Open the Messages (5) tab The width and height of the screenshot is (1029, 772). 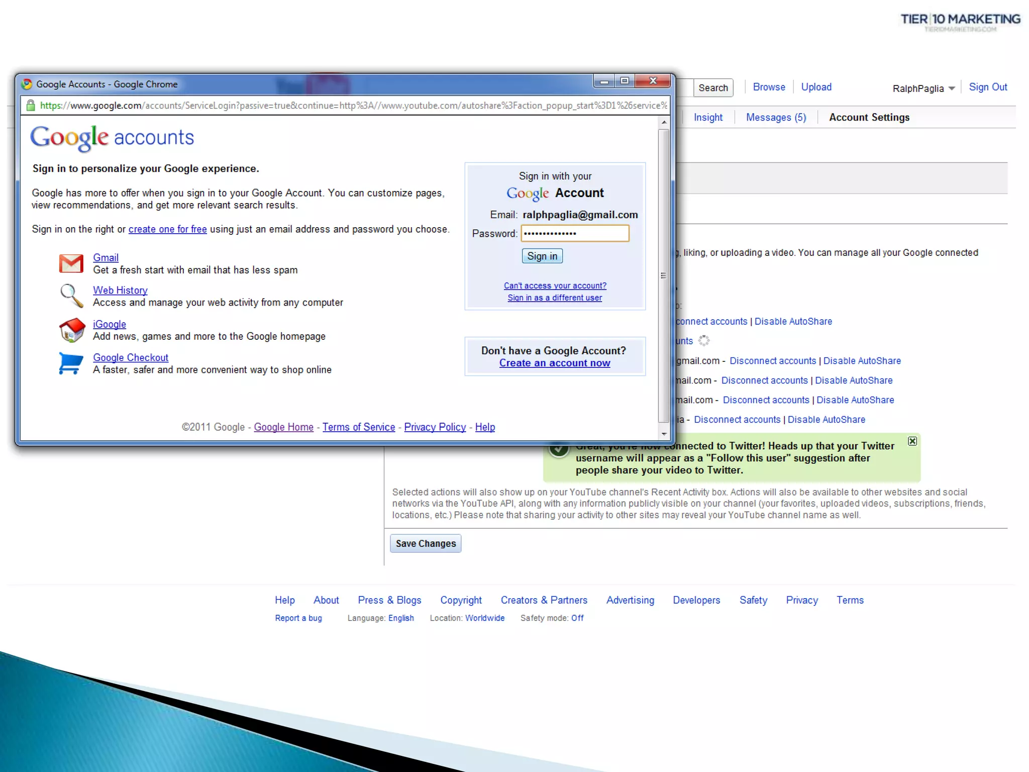click(x=775, y=117)
